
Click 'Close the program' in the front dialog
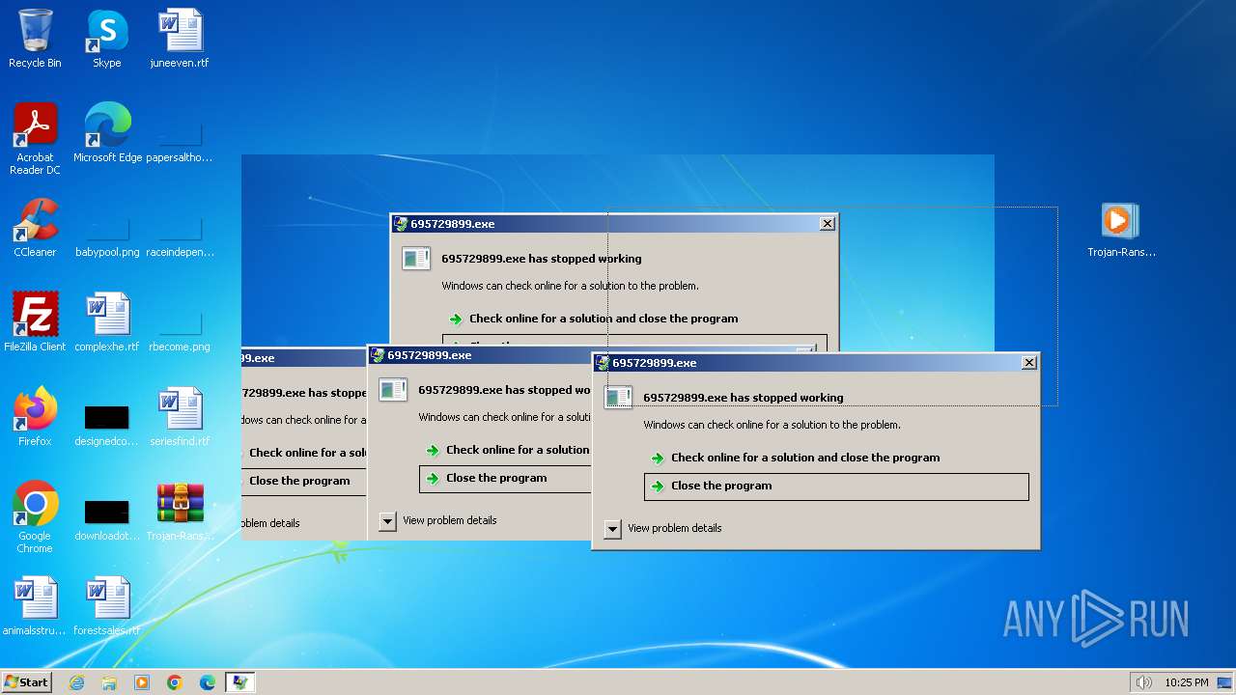point(836,486)
